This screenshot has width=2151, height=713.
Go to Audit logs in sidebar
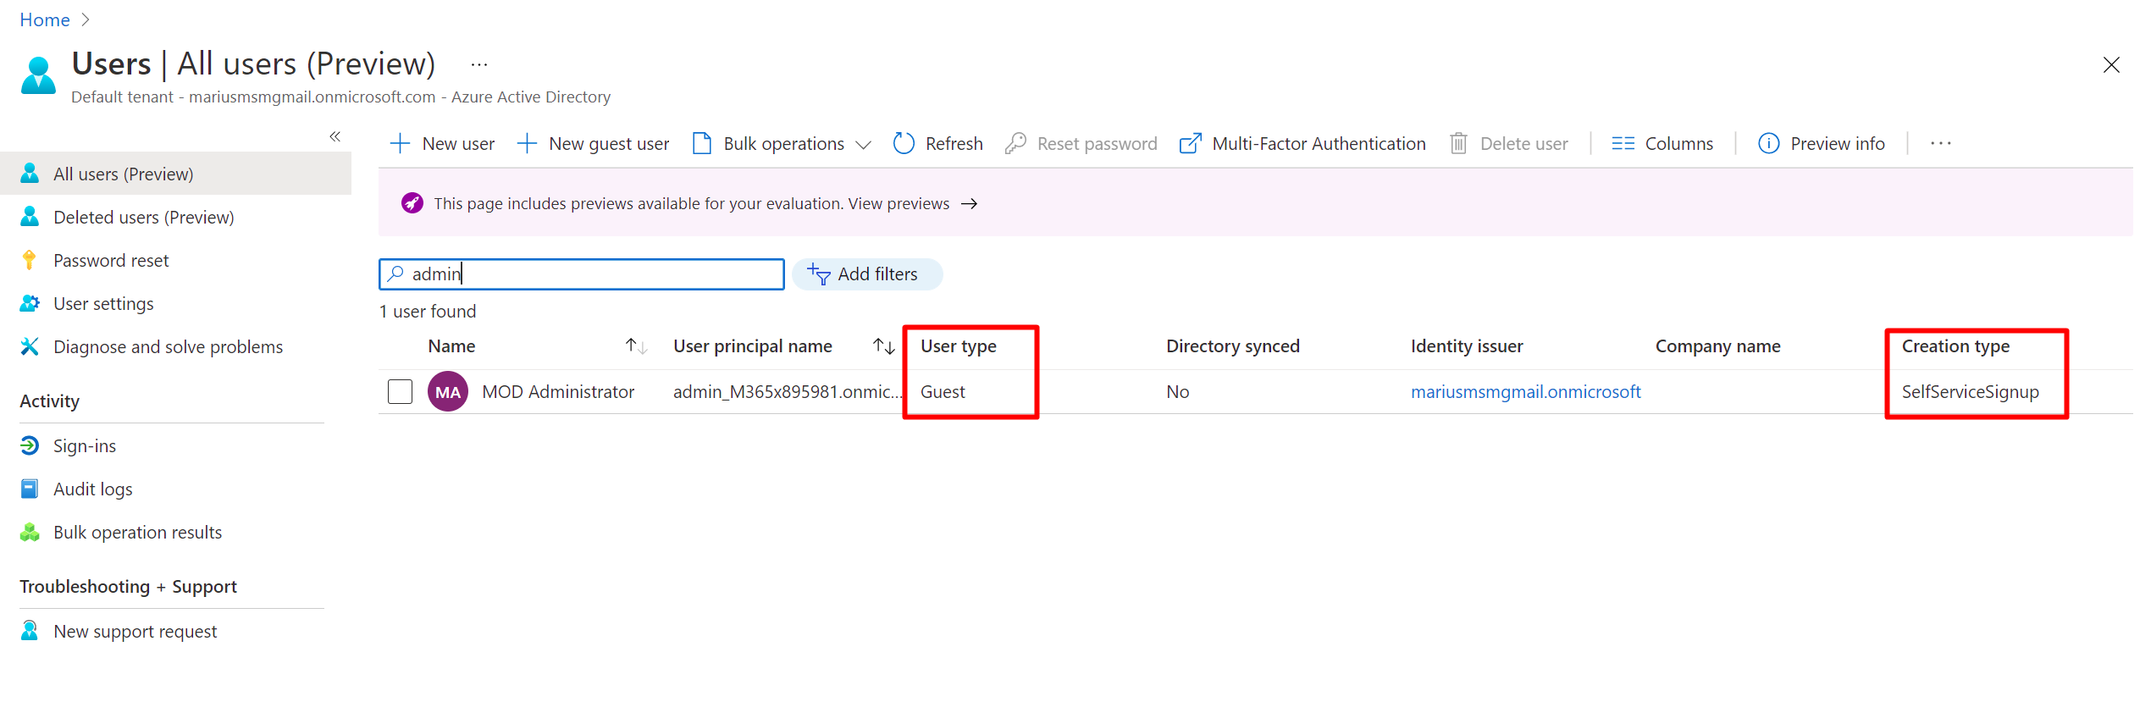(x=92, y=489)
